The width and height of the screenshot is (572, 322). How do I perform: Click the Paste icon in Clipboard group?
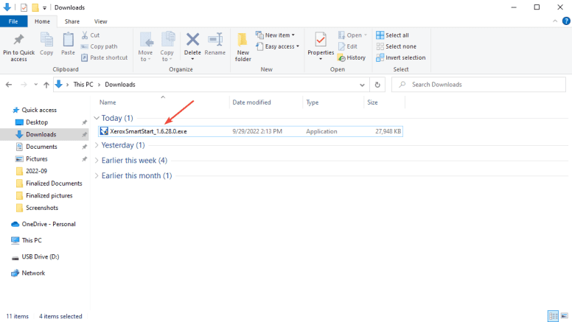point(68,43)
